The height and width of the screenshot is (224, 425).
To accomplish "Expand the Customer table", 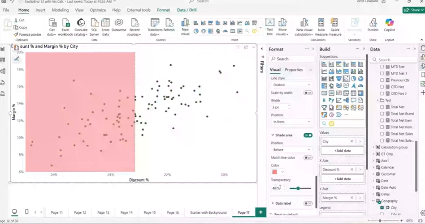I will pos(373,174).
